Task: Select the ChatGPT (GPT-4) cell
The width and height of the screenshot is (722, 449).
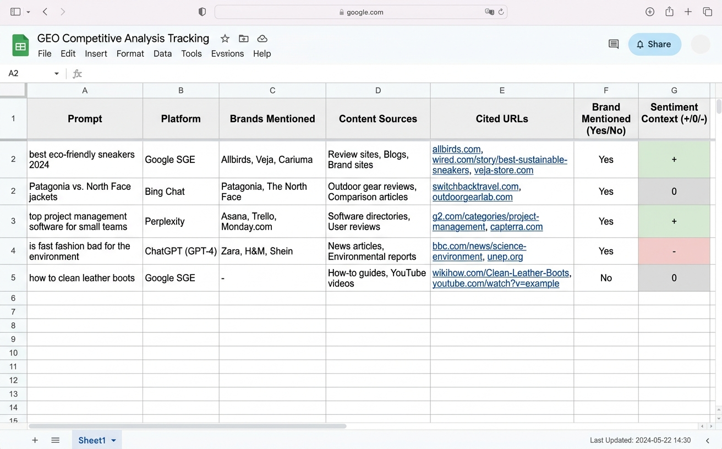Action: pos(180,251)
